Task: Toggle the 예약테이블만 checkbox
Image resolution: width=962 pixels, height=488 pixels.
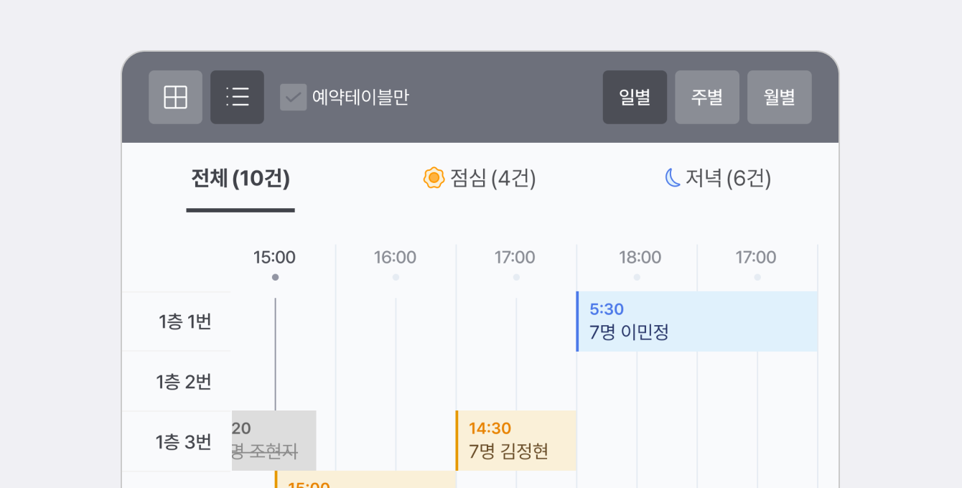Action: tap(293, 97)
